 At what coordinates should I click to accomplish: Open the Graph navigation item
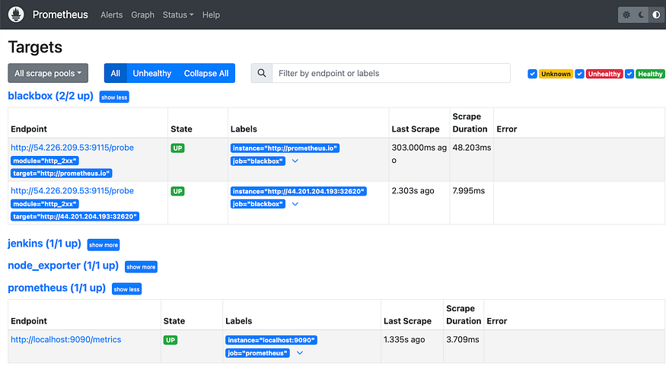(x=143, y=15)
